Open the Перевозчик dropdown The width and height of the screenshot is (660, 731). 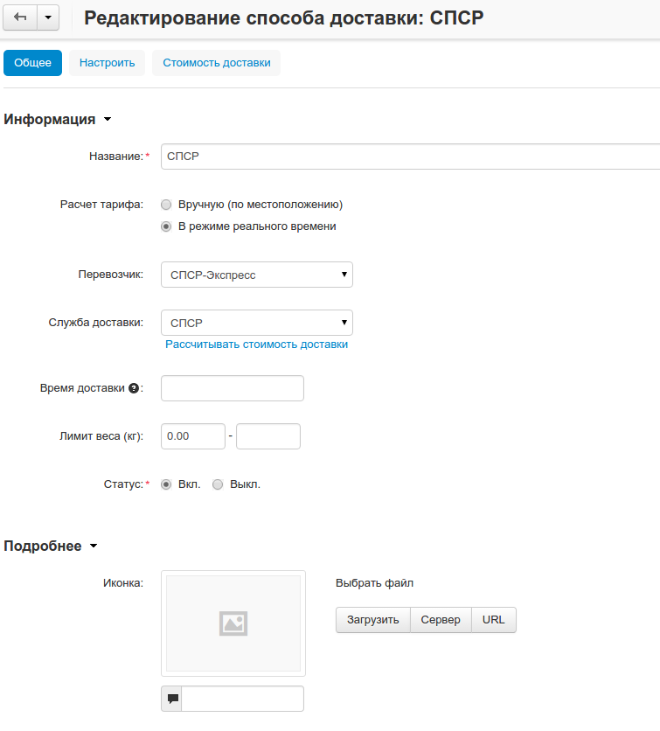[x=257, y=275]
